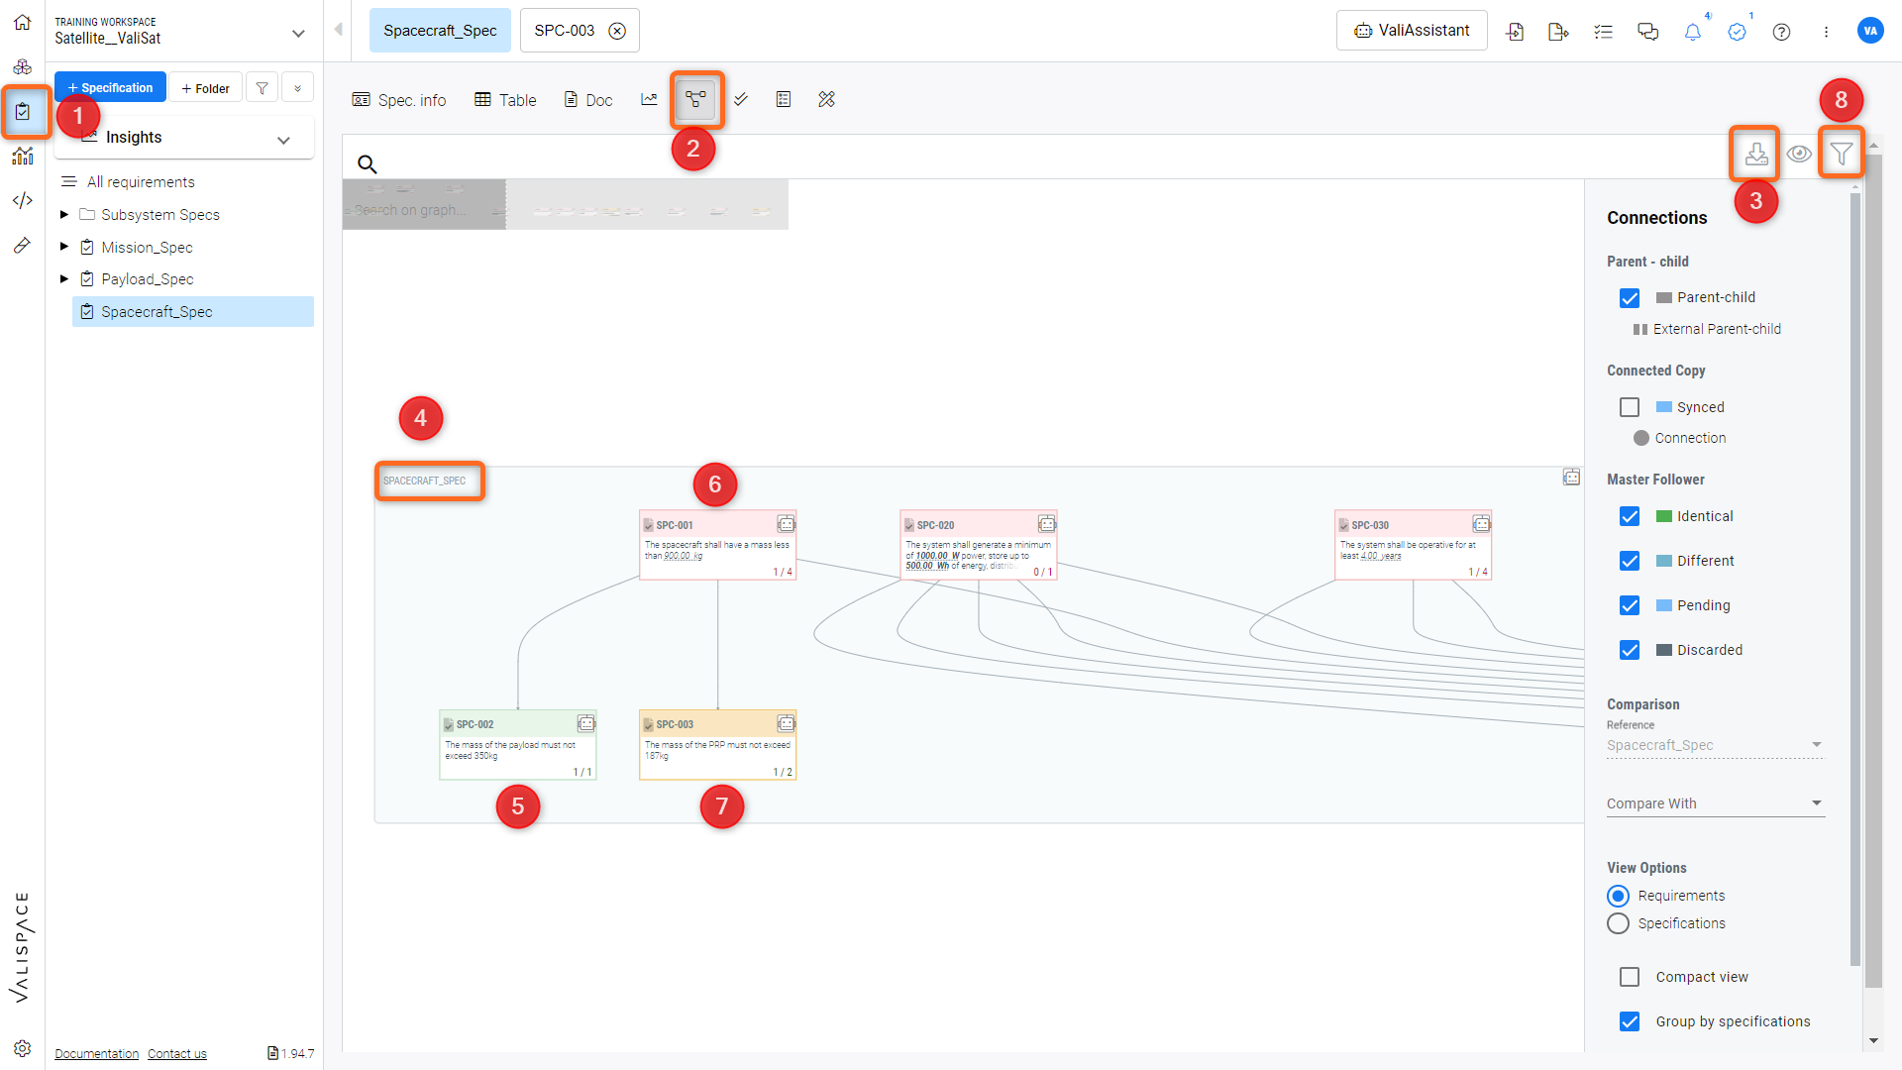1902x1070 pixels.
Task: Open SPC-001 requirement card details icon
Action: [x=786, y=524]
